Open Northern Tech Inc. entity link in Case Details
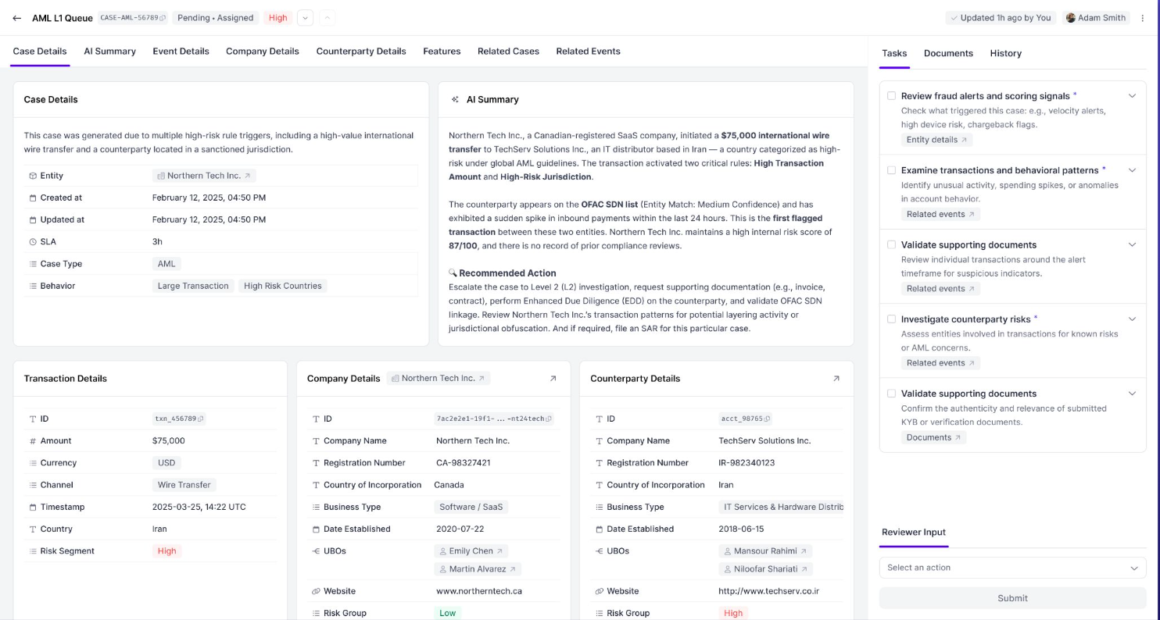This screenshot has height=620, width=1160. 204,176
